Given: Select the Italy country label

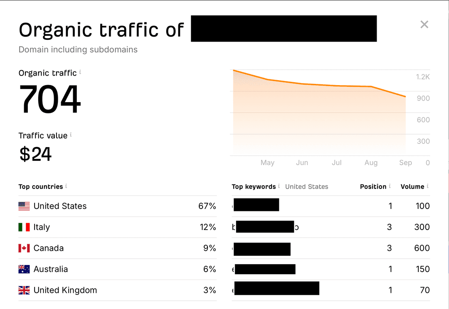Looking at the screenshot, I should [x=42, y=227].
